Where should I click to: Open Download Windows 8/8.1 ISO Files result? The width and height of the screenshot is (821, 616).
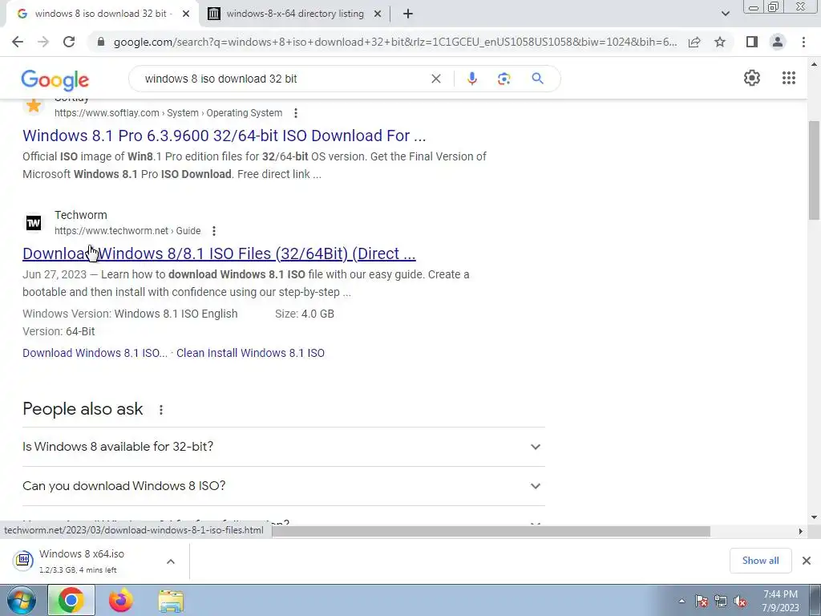point(219,253)
